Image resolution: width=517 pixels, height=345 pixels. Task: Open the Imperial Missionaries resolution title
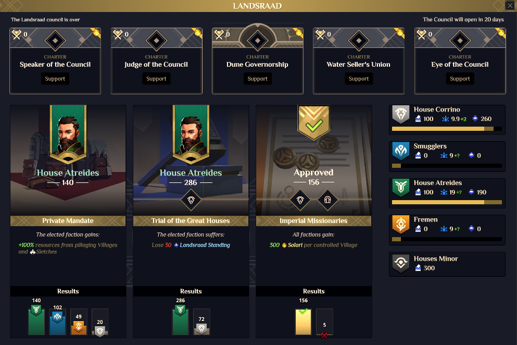click(313, 221)
